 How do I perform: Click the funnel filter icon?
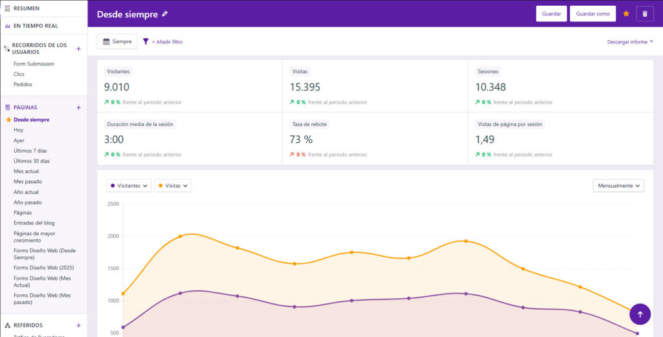(x=146, y=41)
